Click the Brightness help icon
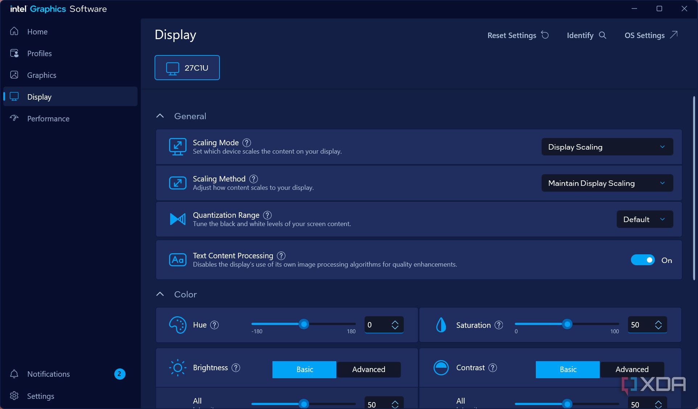 coord(236,368)
